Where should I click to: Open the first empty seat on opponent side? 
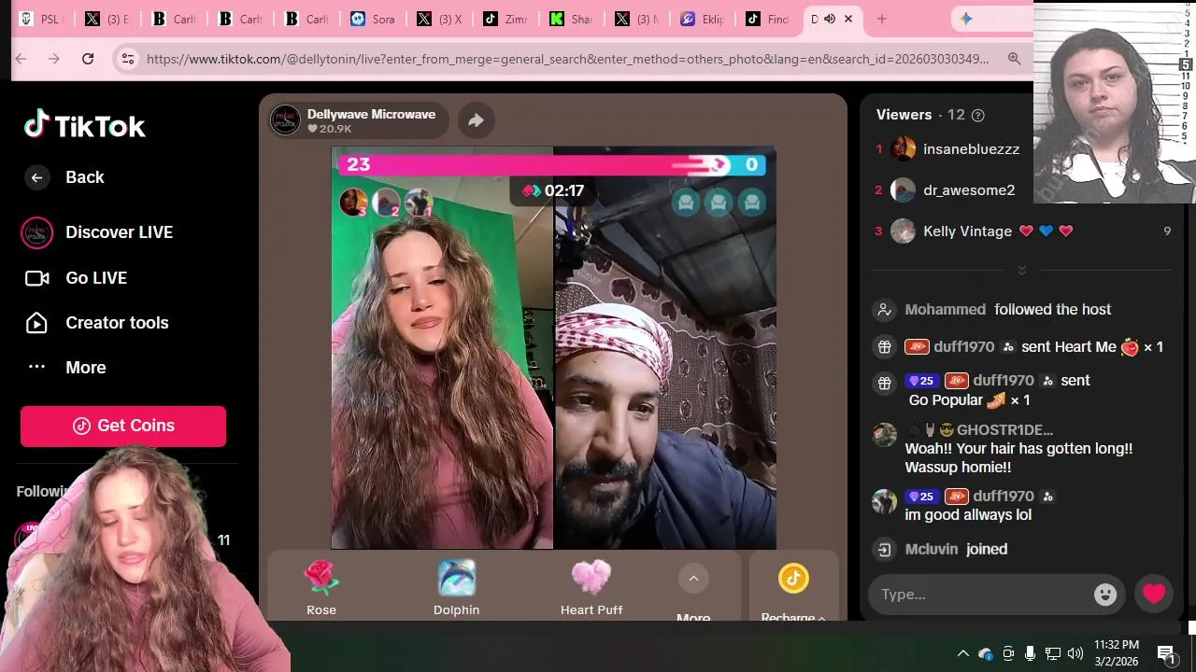click(x=686, y=203)
